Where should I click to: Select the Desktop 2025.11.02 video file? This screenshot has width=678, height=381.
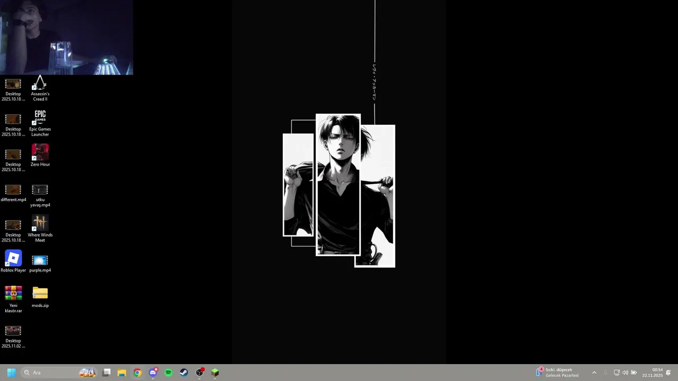(13, 336)
